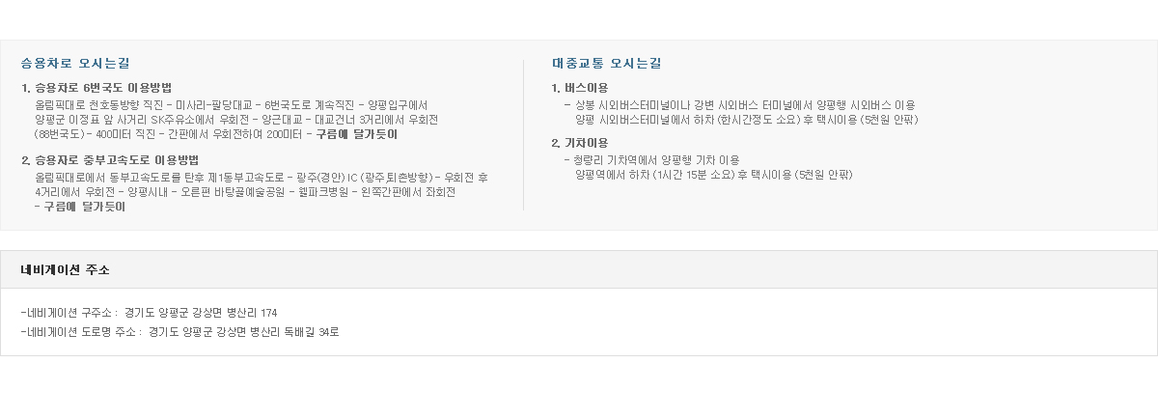
Task: Click the line mentioning 동부고속도로를 탄후
Action: (262, 178)
